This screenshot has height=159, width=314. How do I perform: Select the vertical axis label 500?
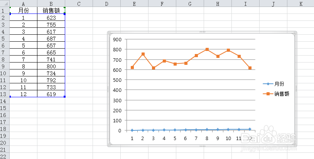tap(117, 80)
